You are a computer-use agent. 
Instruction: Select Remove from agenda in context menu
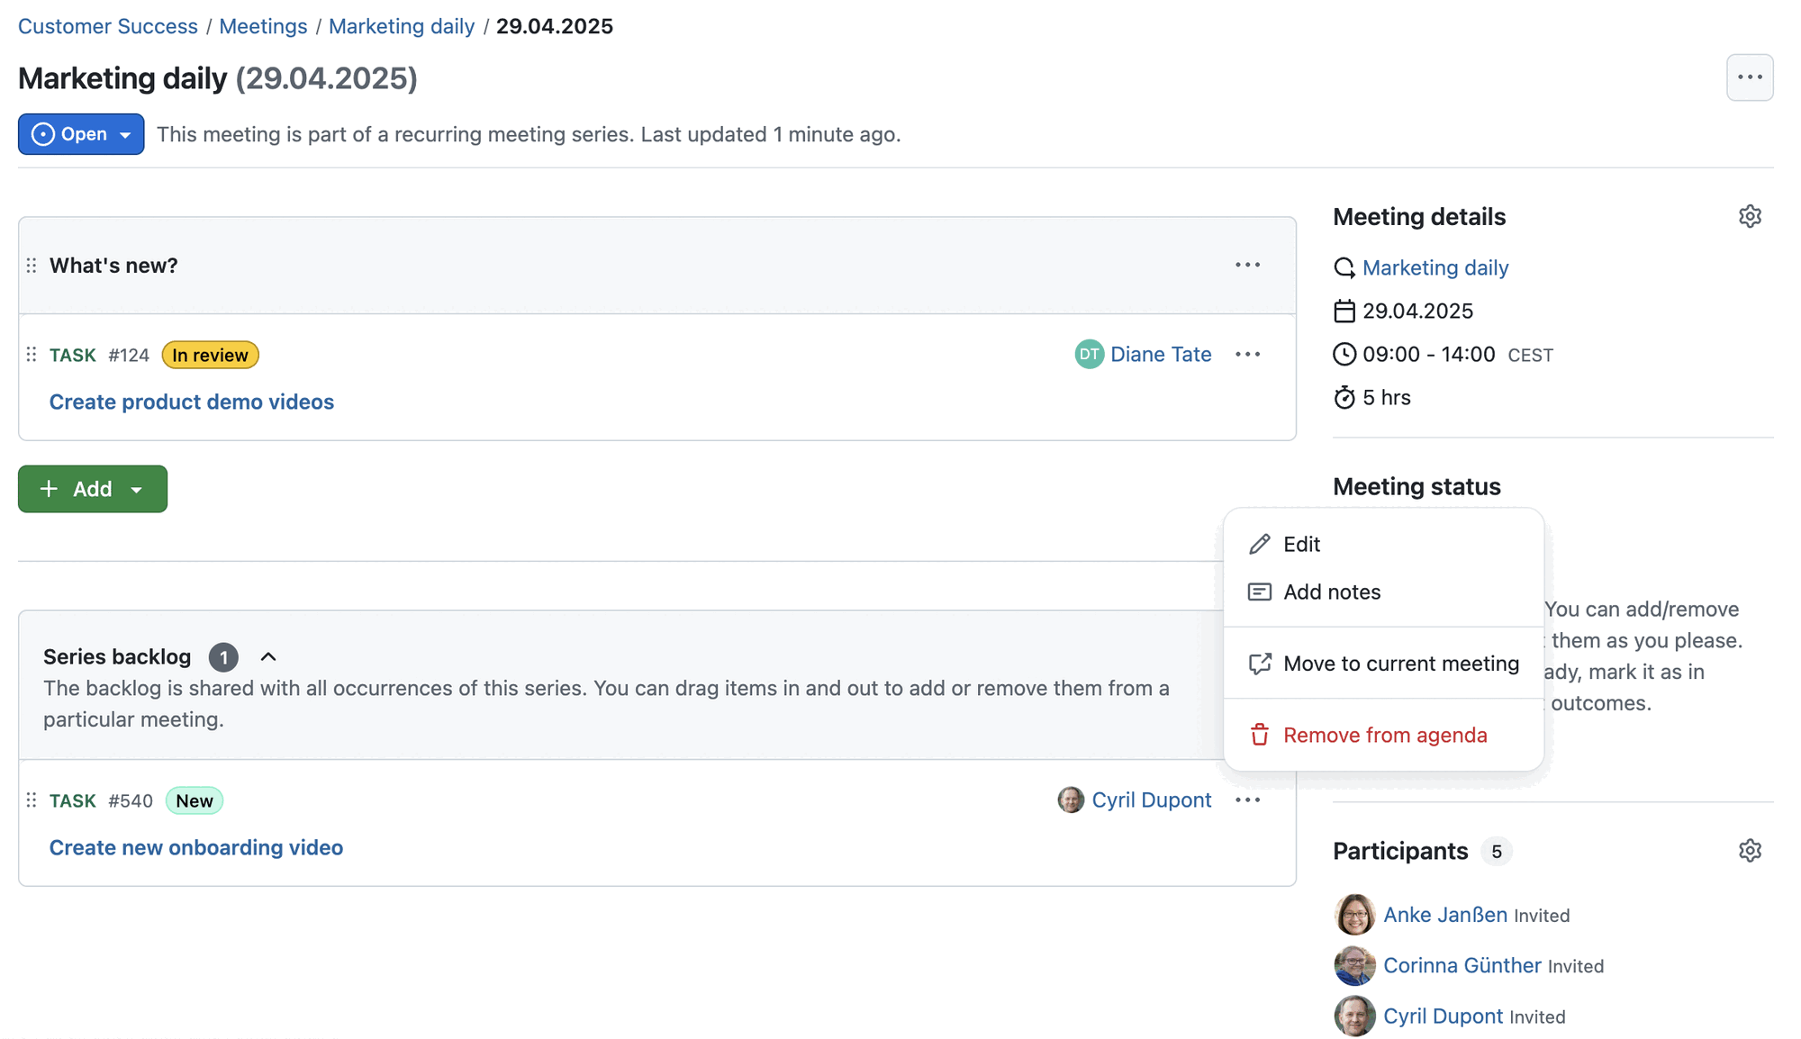click(x=1384, y=735)
